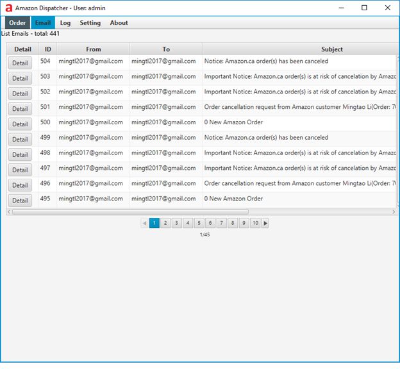Screen dimensions: 400x369
Task: Select subject of email 504 canceled notice
Action: point(266,61)
